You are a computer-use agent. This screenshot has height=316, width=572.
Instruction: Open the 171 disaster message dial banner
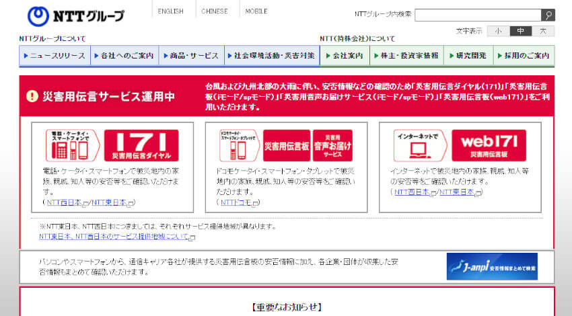point(141,145)
